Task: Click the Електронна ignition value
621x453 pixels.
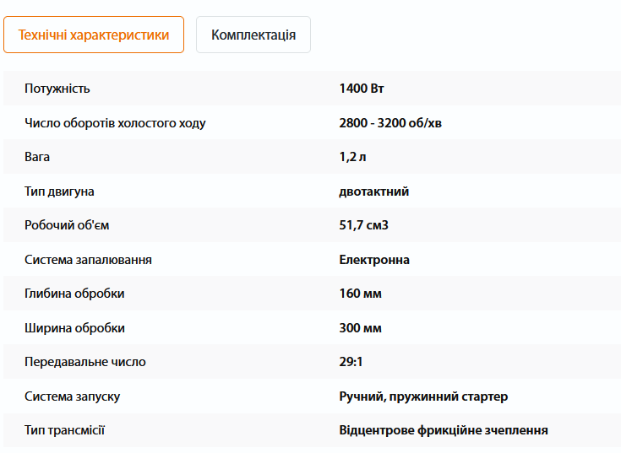Action: click(374, 260)
